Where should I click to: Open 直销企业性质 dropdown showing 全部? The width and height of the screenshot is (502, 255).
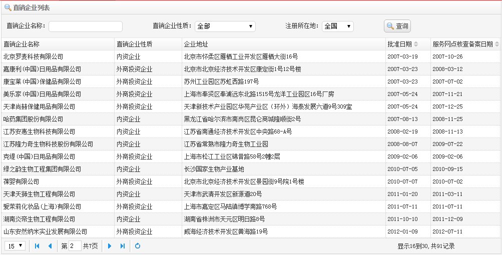(225, 26)
